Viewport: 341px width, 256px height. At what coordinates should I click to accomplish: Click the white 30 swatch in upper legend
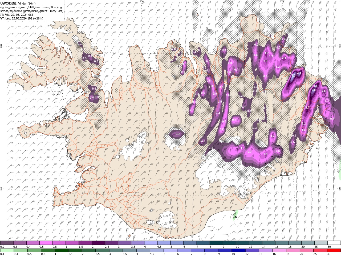(334, 243)
